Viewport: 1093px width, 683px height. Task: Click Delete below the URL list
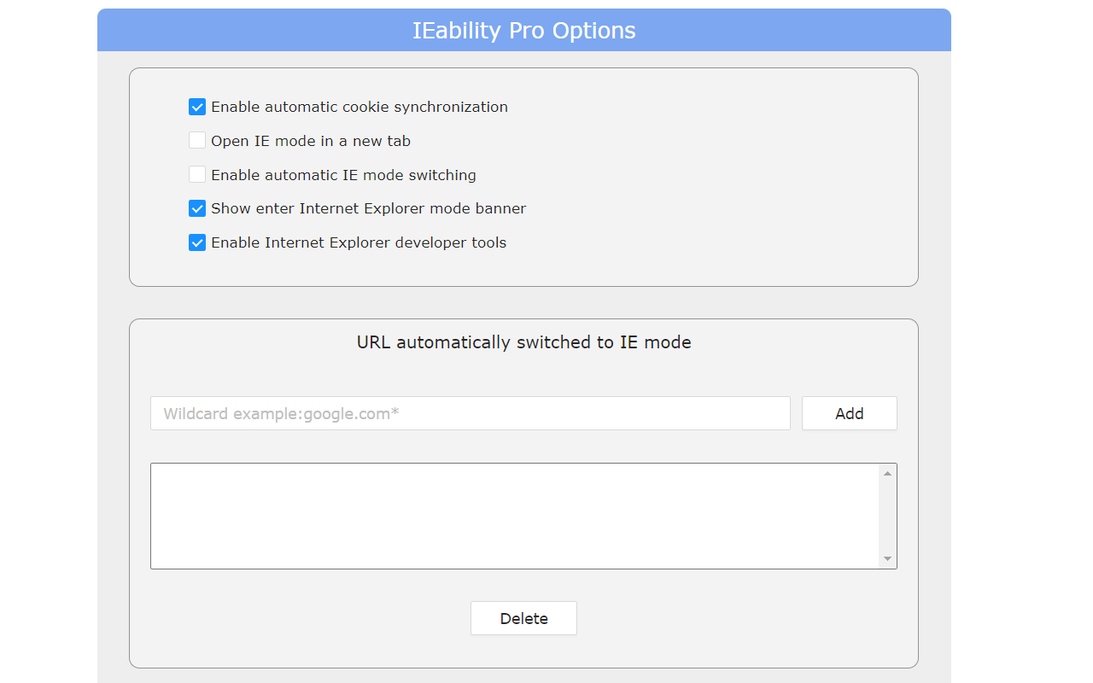pyautogui.click(x=523, y=618)
